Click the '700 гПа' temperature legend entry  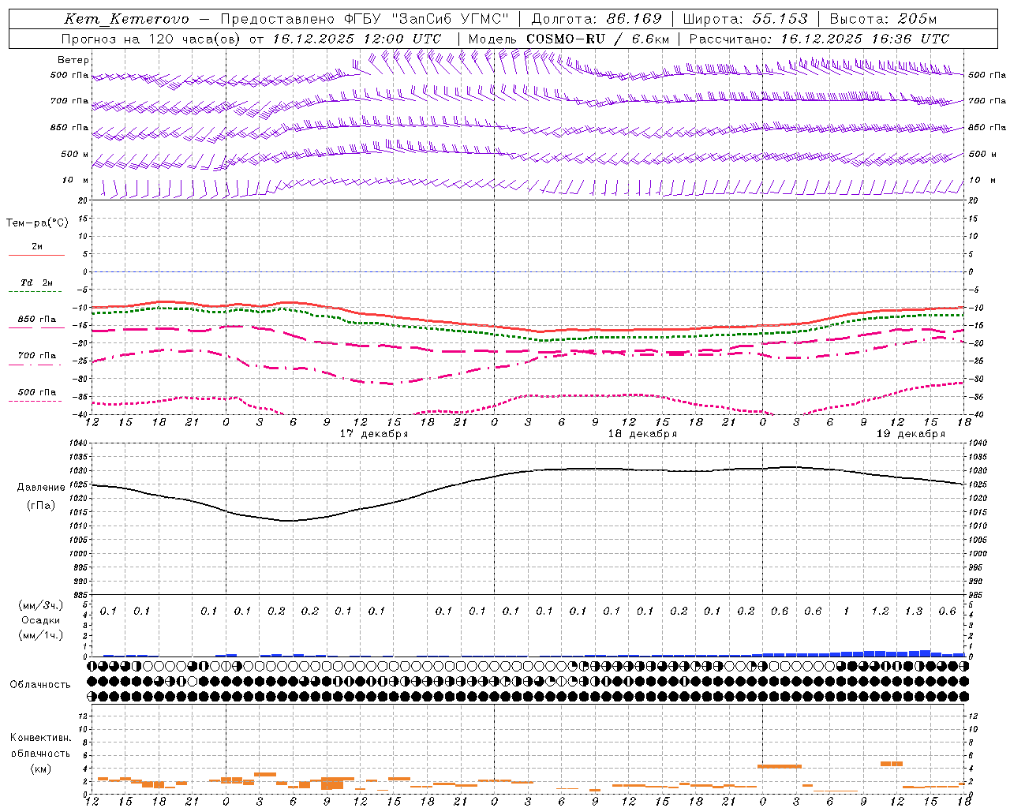pyautogui.click(x=37, y=356)
